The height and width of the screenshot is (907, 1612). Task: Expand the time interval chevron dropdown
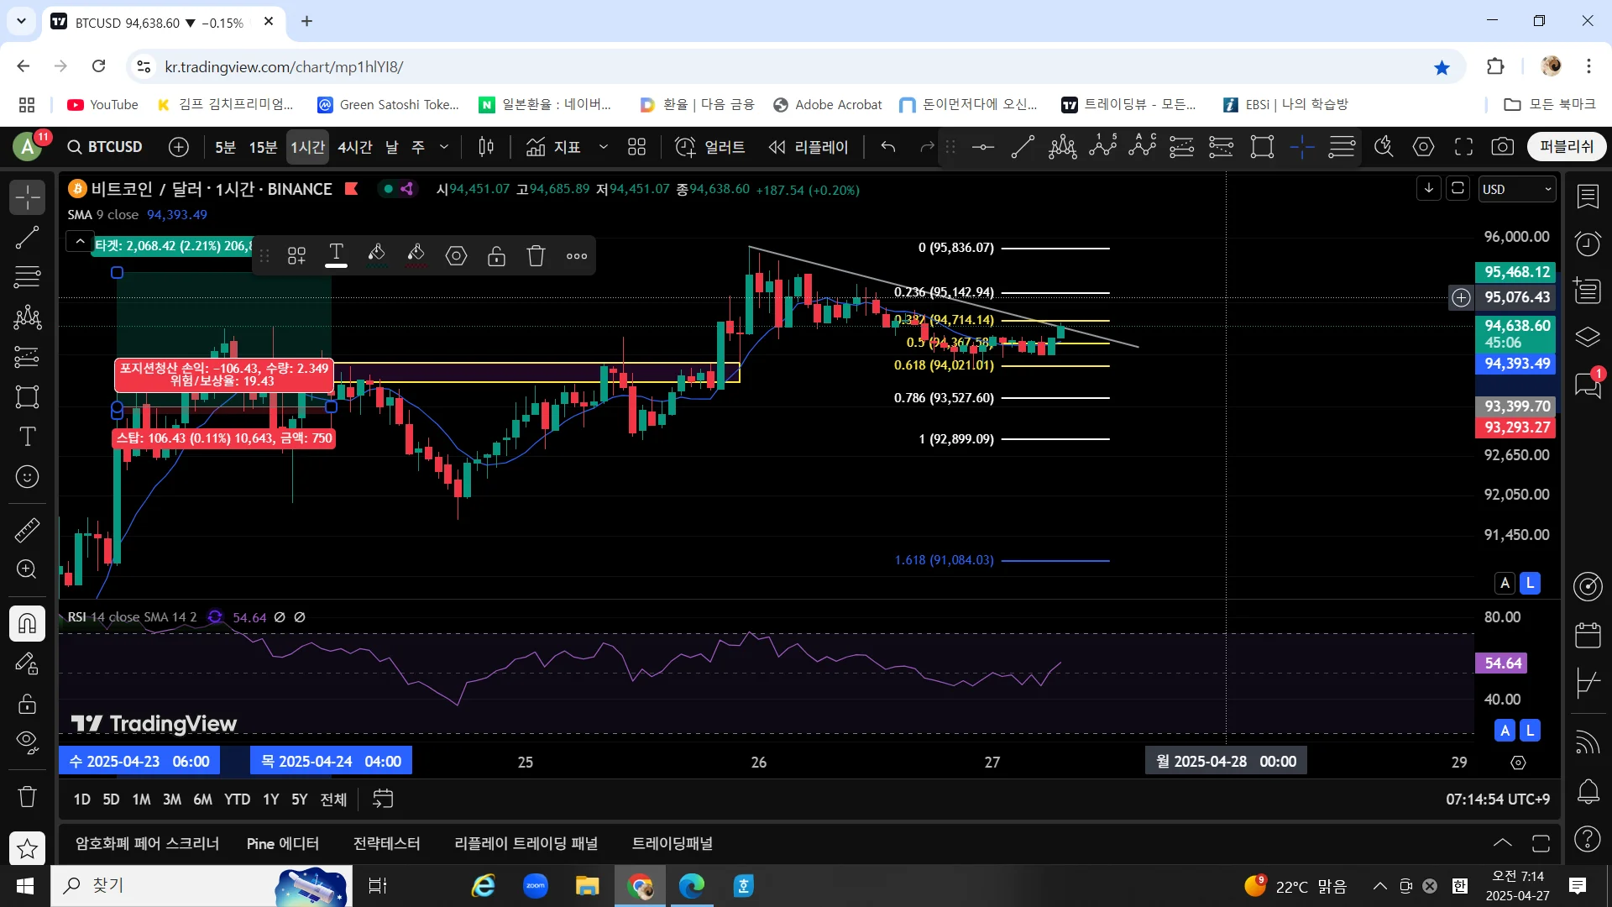pyautogui.click(x=444, y=147)
